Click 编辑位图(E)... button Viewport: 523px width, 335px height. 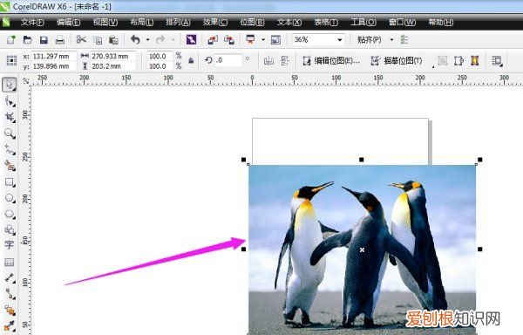coord(331,61)
